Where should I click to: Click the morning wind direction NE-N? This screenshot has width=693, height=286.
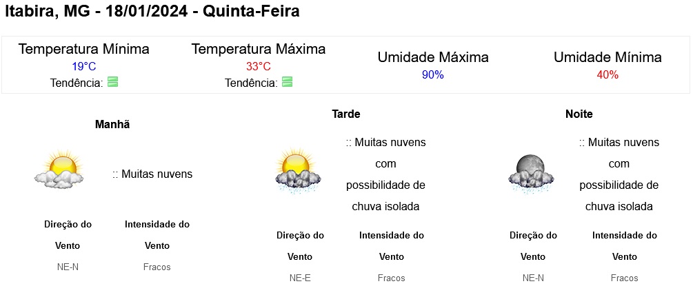(x=68, y=267)
